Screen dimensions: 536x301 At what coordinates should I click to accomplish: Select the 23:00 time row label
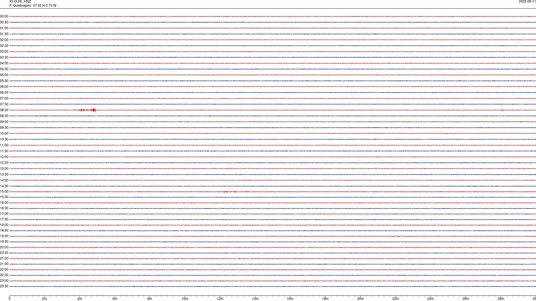click(x=4, y=281)
